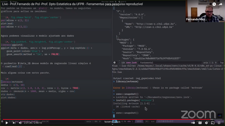Screen dimensions: 225x126
Task: Click the 'plot(dados)' code line
Action: (8, 98)
